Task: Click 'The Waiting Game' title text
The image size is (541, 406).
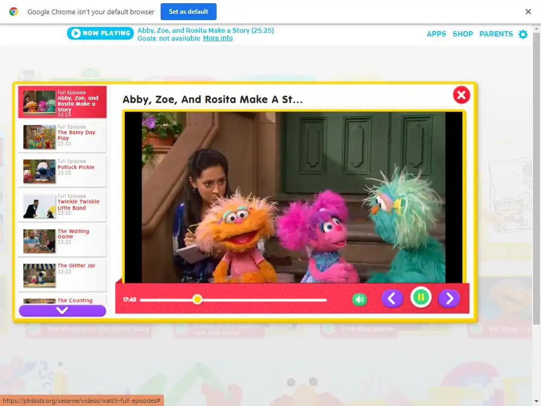Action: click(x=73, y=234)
